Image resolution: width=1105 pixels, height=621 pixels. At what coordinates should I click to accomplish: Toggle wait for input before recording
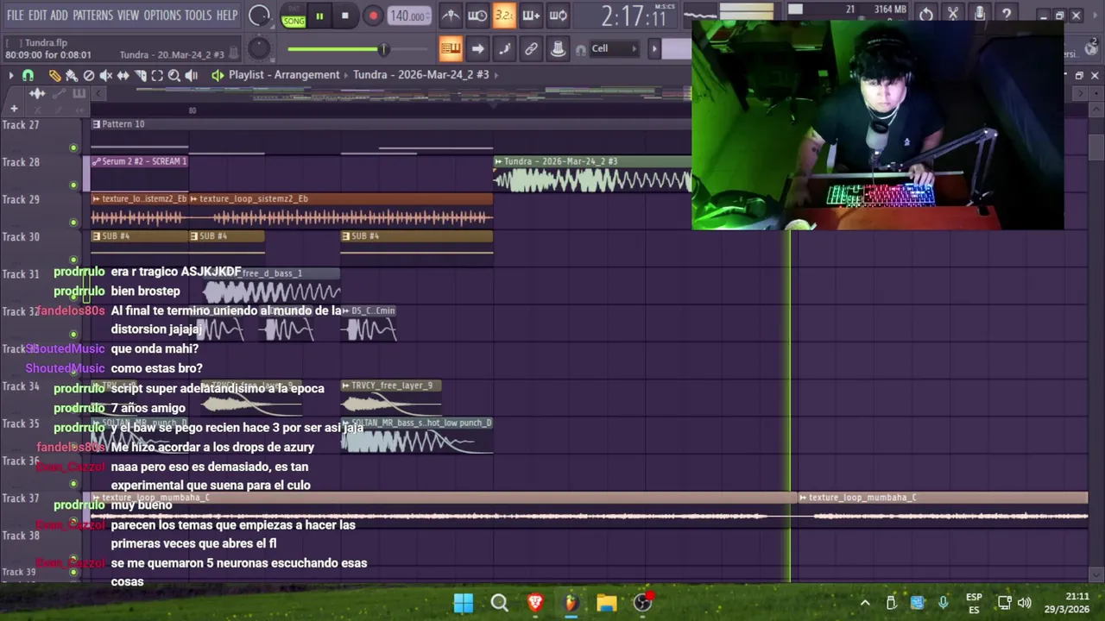tap(477, 16)
